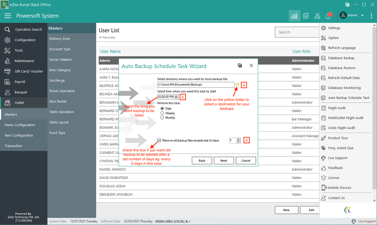This screenshot has height=225, width=377.
Task: Click the Cancel button in the wizard
Action: tap(246, 161)
